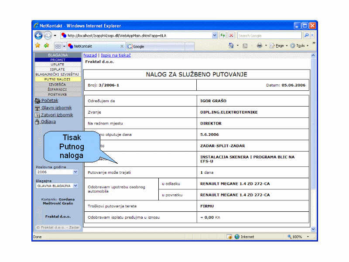The height and width of the screenshot is (262, 349).
Task: Click the Odjava padlock icon
Action: coord(37,122)
